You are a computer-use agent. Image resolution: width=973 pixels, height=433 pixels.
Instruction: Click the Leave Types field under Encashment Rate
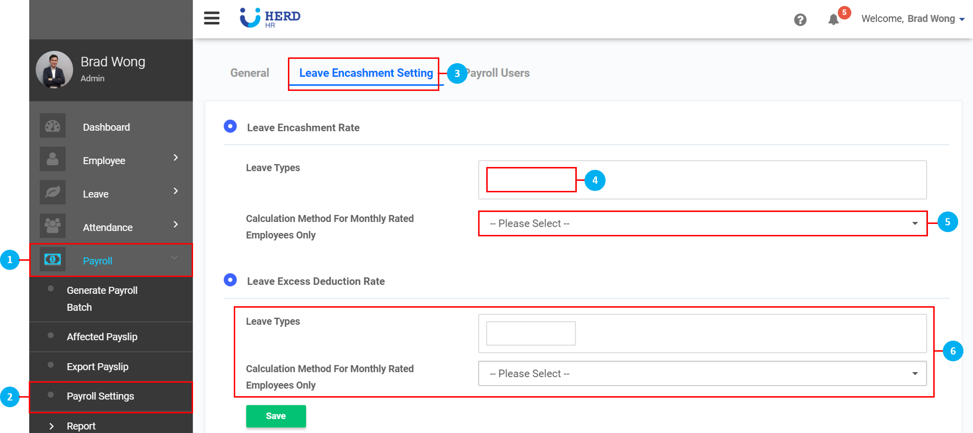pyautogui.click(x=531, y=180)
